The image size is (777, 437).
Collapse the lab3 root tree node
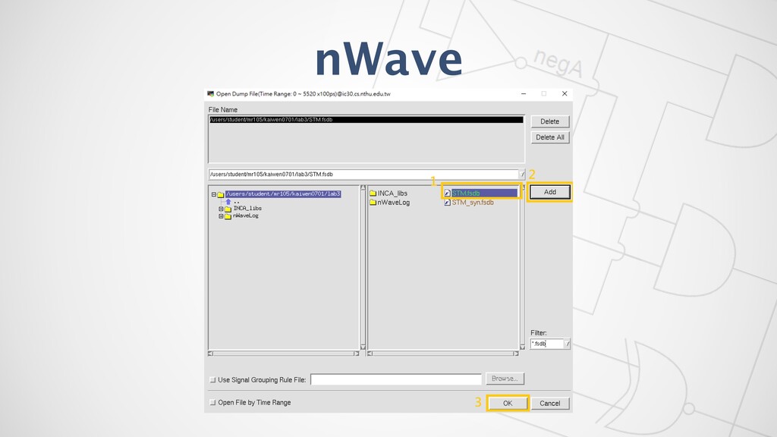(x=213, y=194)
